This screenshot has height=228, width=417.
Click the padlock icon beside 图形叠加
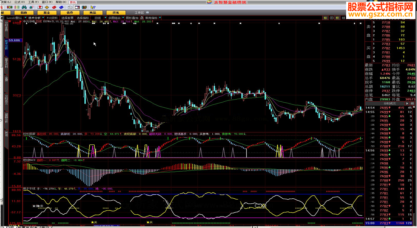tap(142, 18)
